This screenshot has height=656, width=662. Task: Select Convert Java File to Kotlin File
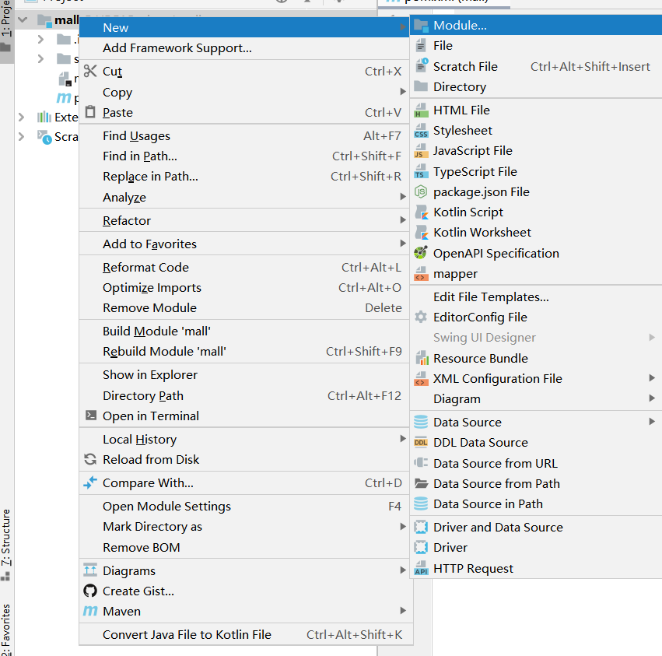pyautogui.click(x=244, y=634)
